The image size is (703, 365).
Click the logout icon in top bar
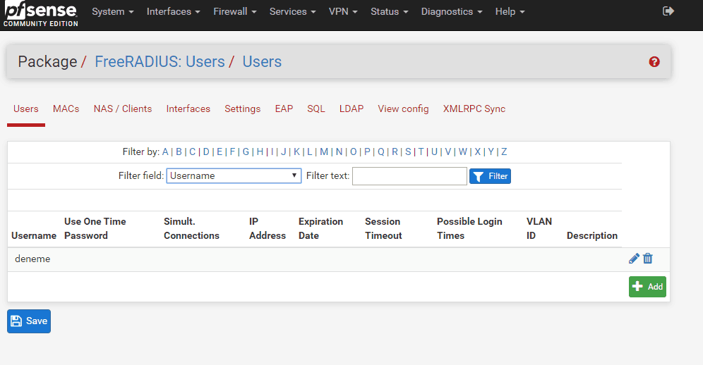point(668,11)
